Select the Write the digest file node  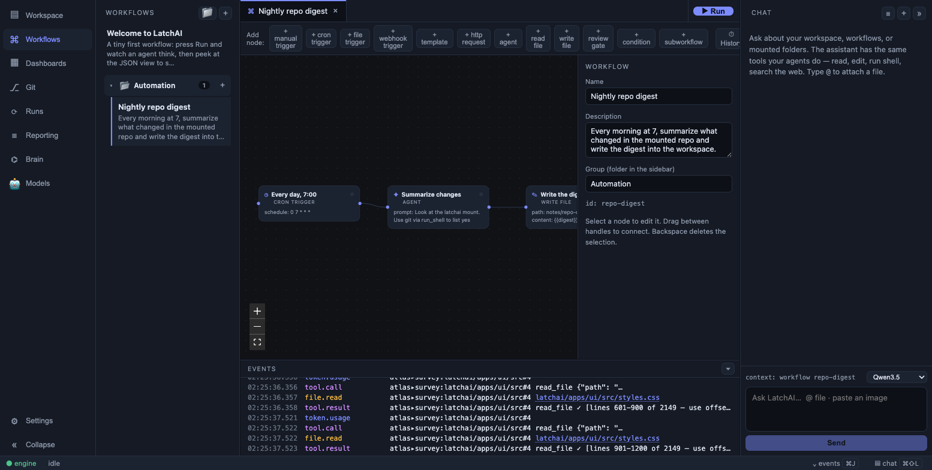click(x=552, y=207)
